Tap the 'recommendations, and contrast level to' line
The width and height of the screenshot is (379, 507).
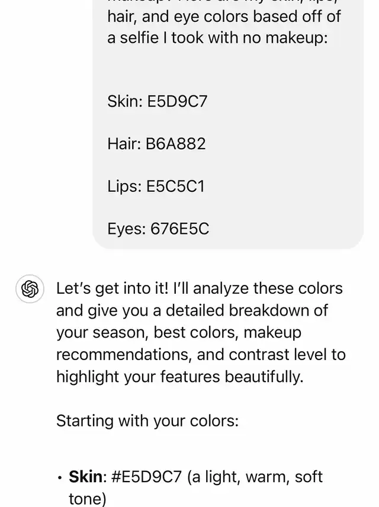click(201, 354)
